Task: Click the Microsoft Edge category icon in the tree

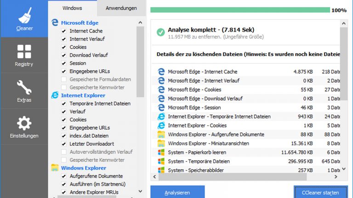Action: pyautogui.click(x=55, y=22)
